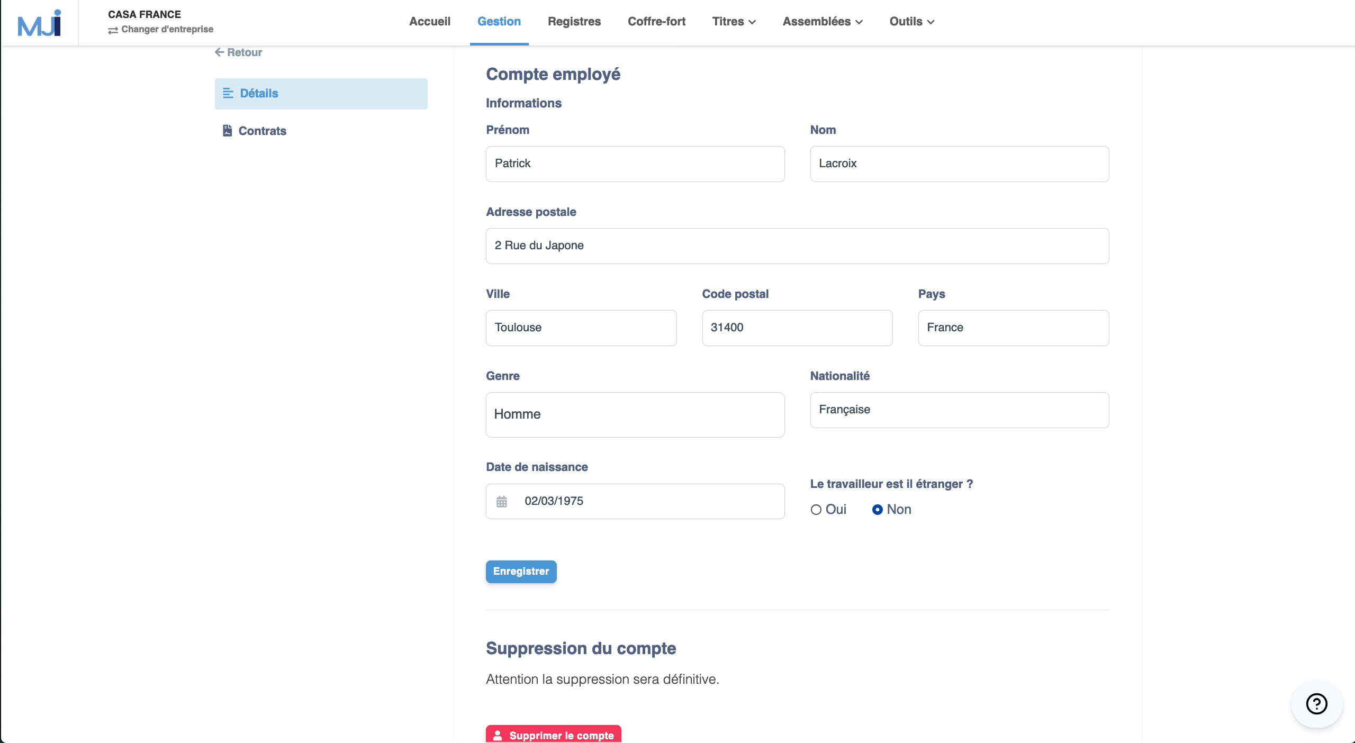This screenshot has width=1355, height=743.
Task: Select Non for foreign worker
Action: [878, 510]
